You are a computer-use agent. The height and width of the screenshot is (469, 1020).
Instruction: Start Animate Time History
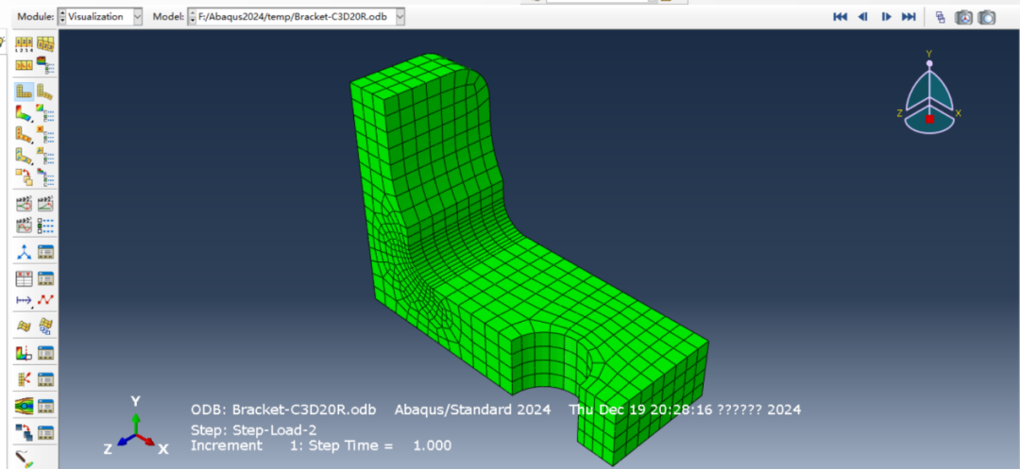click(45, 203)
